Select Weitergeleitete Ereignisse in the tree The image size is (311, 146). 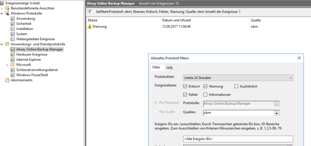[x=36, y=39]
